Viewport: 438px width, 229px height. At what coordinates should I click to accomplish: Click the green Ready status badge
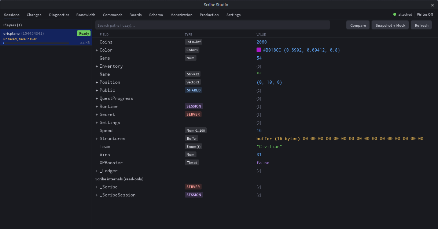pyautogui.click(x=84, y=33)
